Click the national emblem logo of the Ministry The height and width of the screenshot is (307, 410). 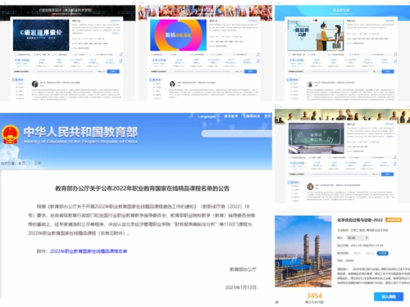pyautogui.click(x=10, y=134)
